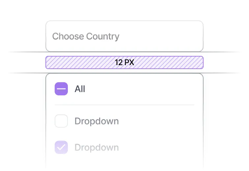The height and width of the screenshot is (171, 249).
Task: Select the first Dropdown option label
Action: [97, 121]
